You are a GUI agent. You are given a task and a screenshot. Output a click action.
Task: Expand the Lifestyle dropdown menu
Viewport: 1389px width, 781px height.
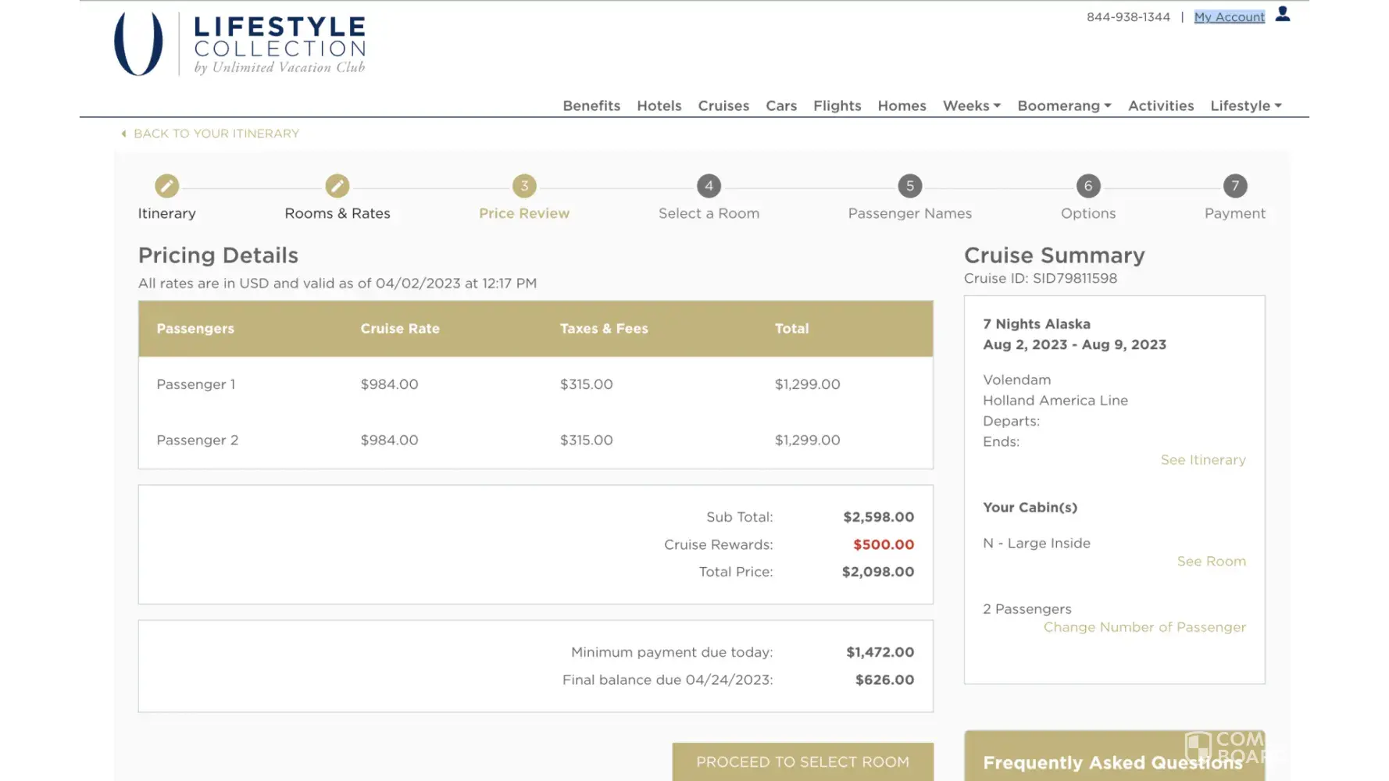tap(1246, 105)
